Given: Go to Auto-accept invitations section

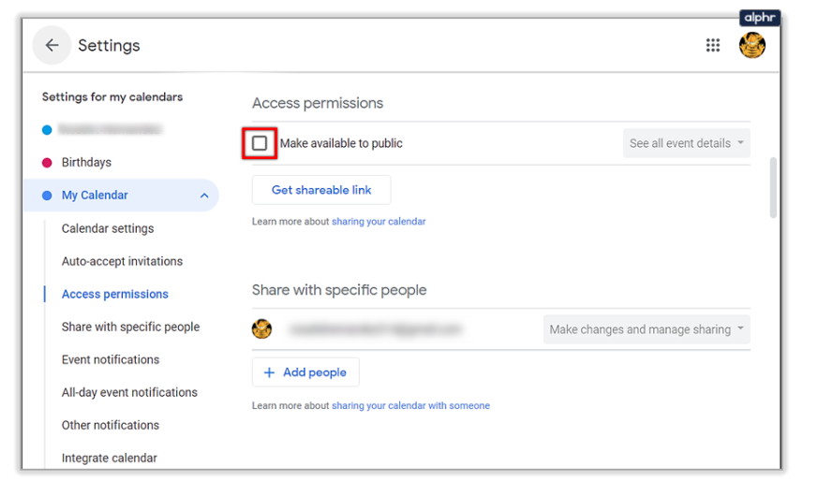Looking at the screenshot, I should tap(122, 261).
